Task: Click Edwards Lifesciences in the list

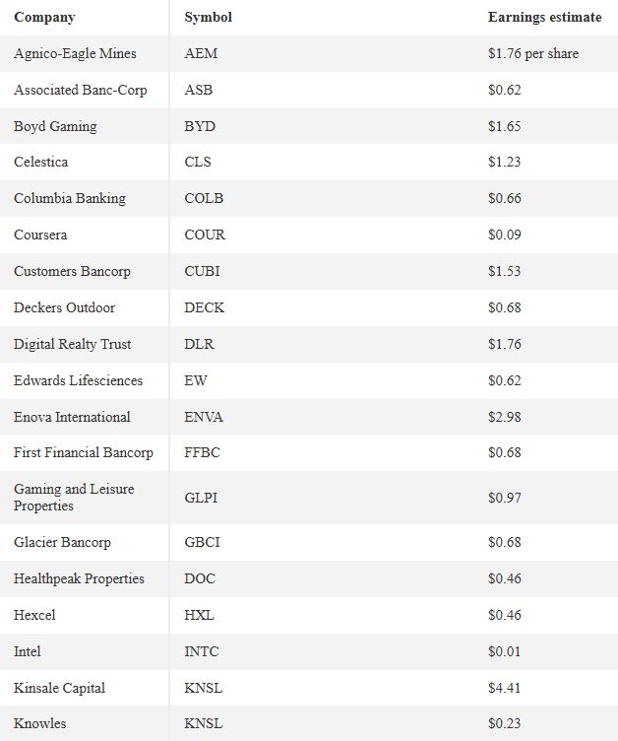Action: [78, 380]
